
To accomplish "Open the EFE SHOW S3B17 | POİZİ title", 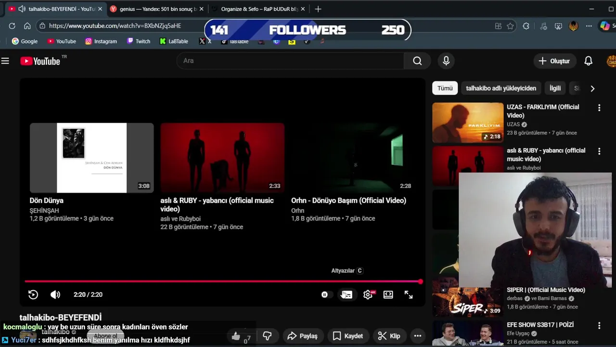I will (540, 325).
